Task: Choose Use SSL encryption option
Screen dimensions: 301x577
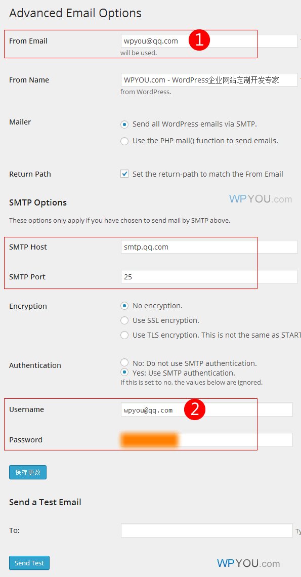Action: point(125,320)
